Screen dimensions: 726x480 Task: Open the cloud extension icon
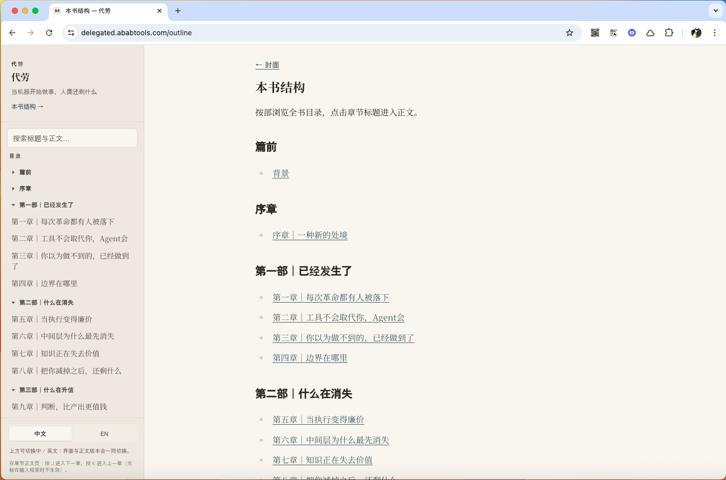(650, 33)
